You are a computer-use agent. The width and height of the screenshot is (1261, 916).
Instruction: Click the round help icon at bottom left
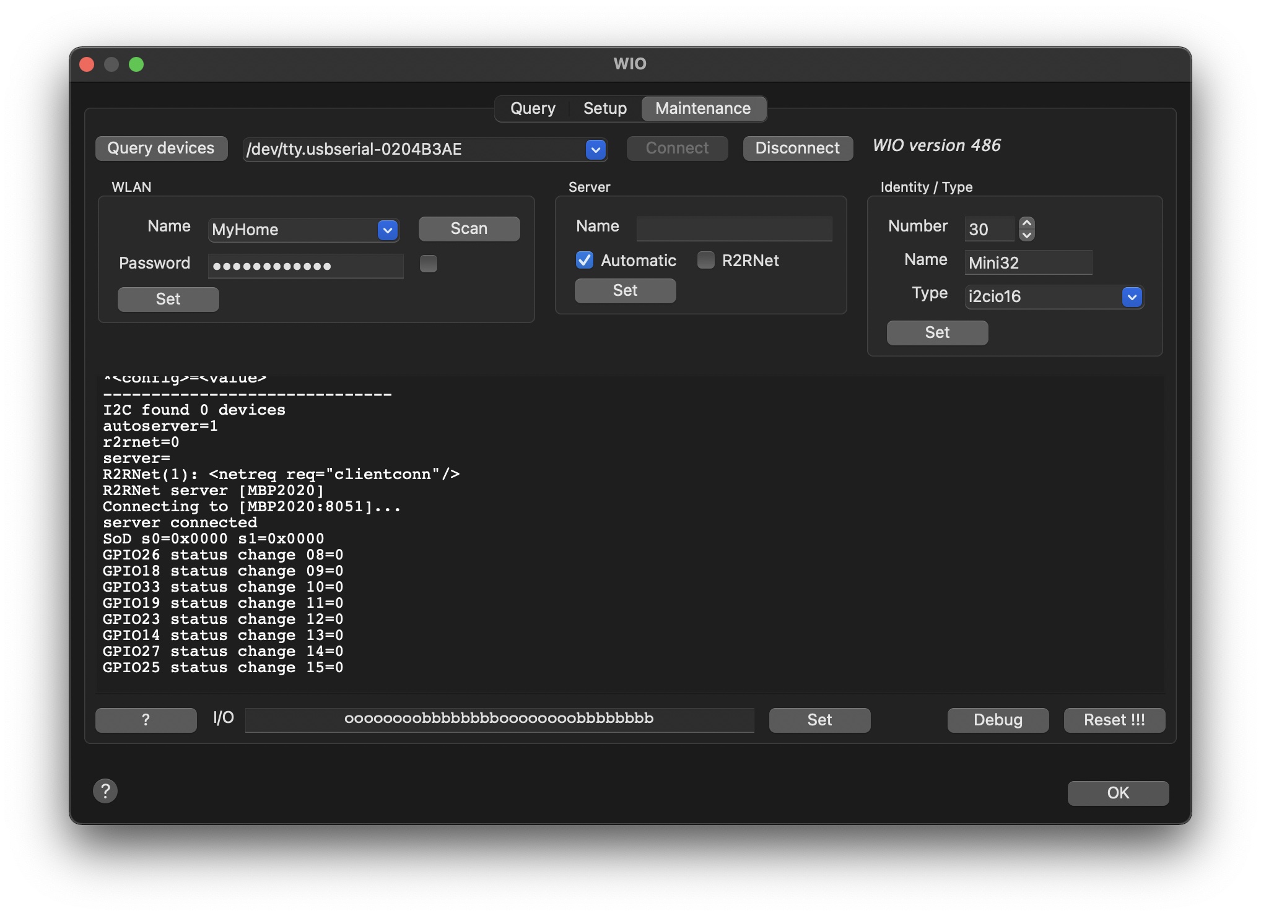(x=105, y=791)
